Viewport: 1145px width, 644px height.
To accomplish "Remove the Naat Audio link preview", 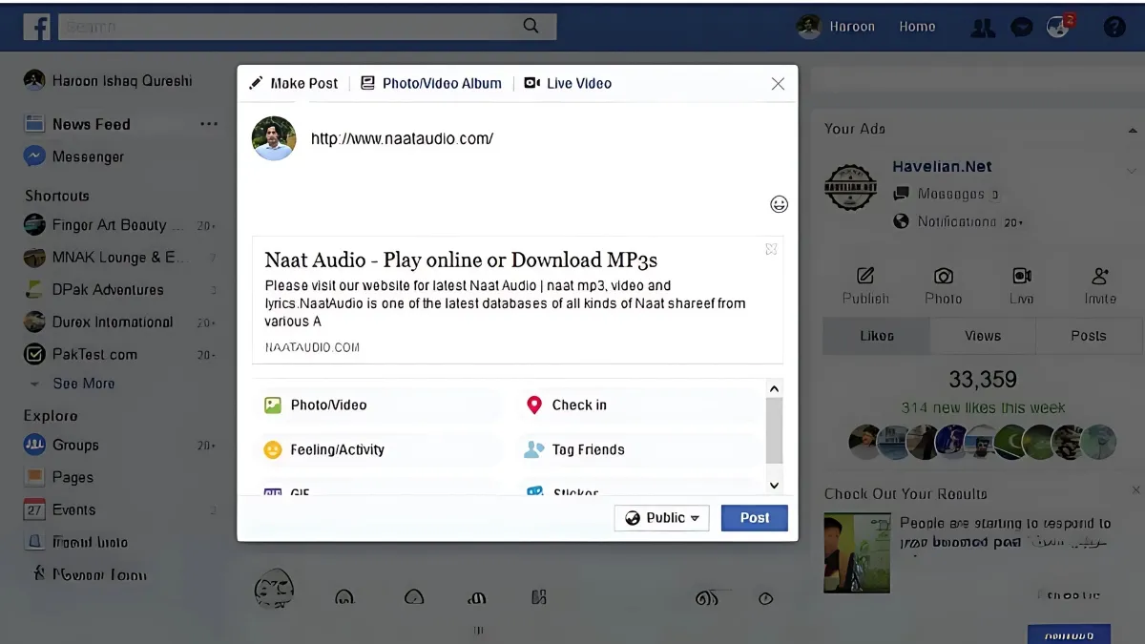I will [771, 249].
